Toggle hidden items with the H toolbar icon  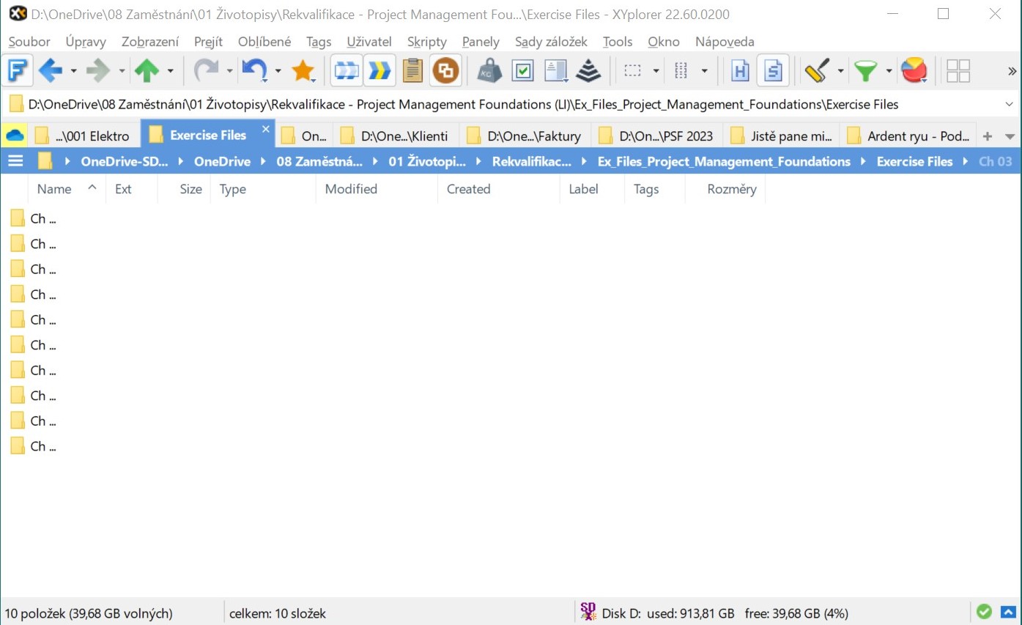[740, 70]
